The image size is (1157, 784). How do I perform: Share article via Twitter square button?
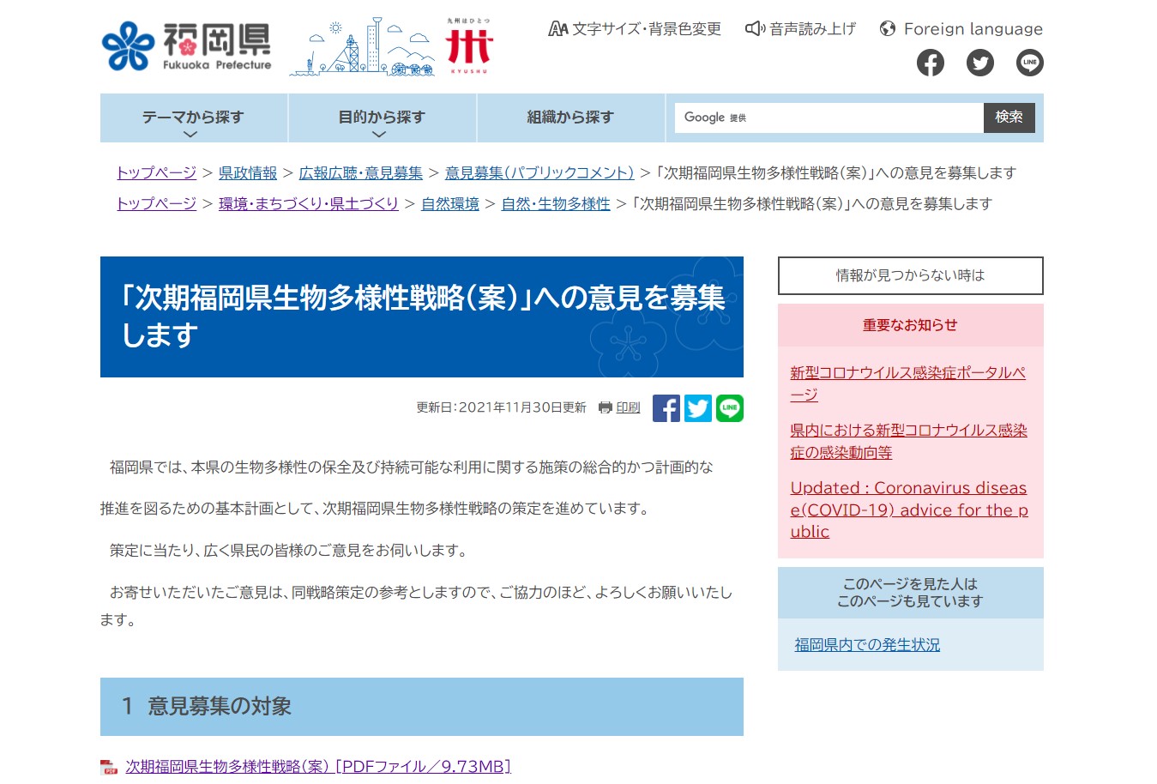(697, 408)
